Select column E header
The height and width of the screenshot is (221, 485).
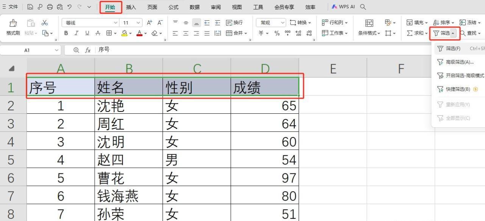pyautogui.click(x=333, y=68)
